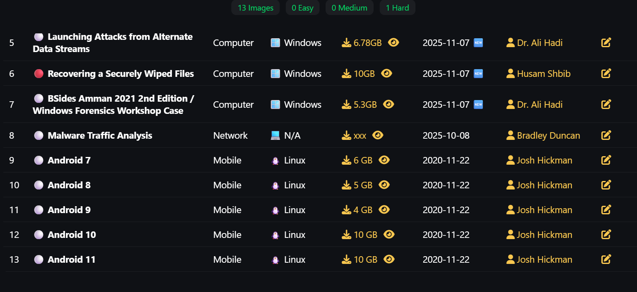Click the download icon for the 6.78GB image
Screen dimensions: 637x292
(346, 42)
